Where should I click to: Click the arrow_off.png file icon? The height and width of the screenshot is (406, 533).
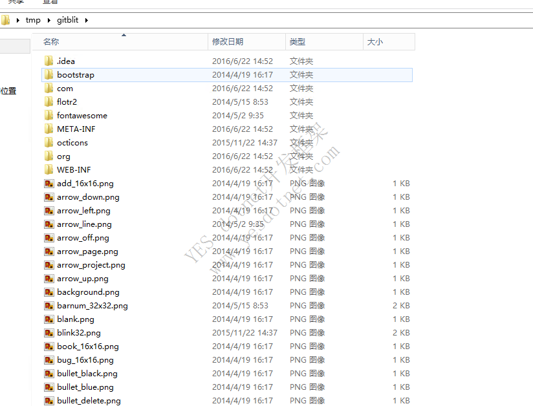49,238
